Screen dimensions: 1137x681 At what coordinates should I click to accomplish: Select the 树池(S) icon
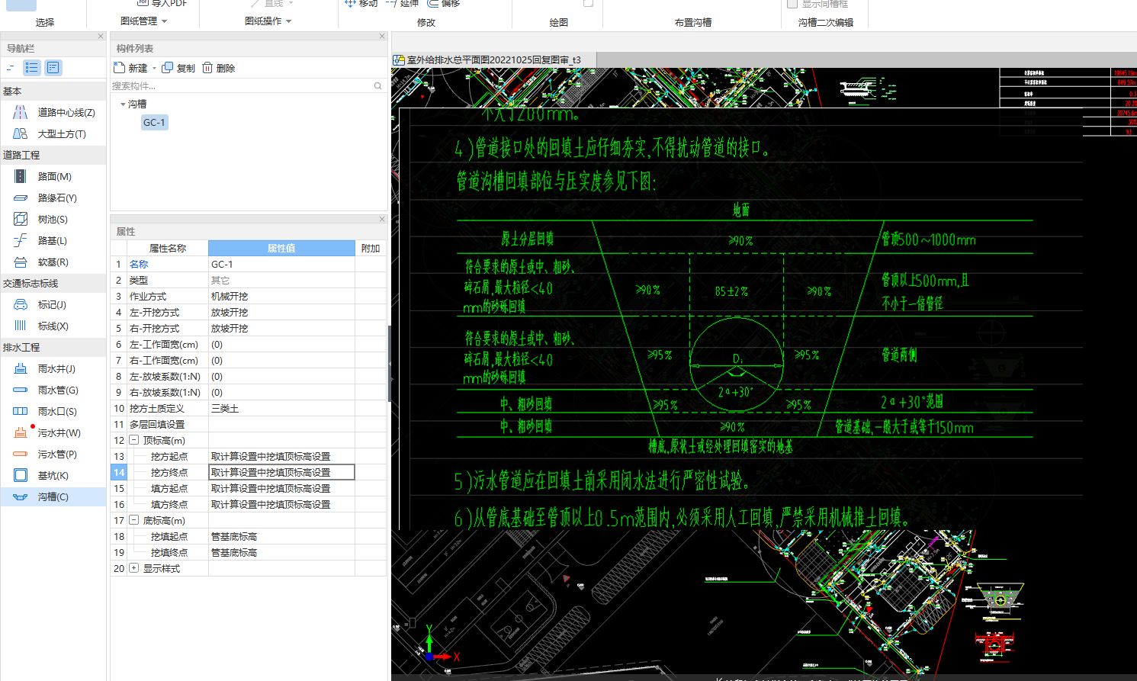pyautogui.click(x=21, y=219)
